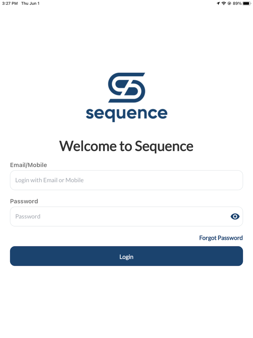253x338 pixels.
Task: Click the battery indicator
Action: click(x=245, y=3)
